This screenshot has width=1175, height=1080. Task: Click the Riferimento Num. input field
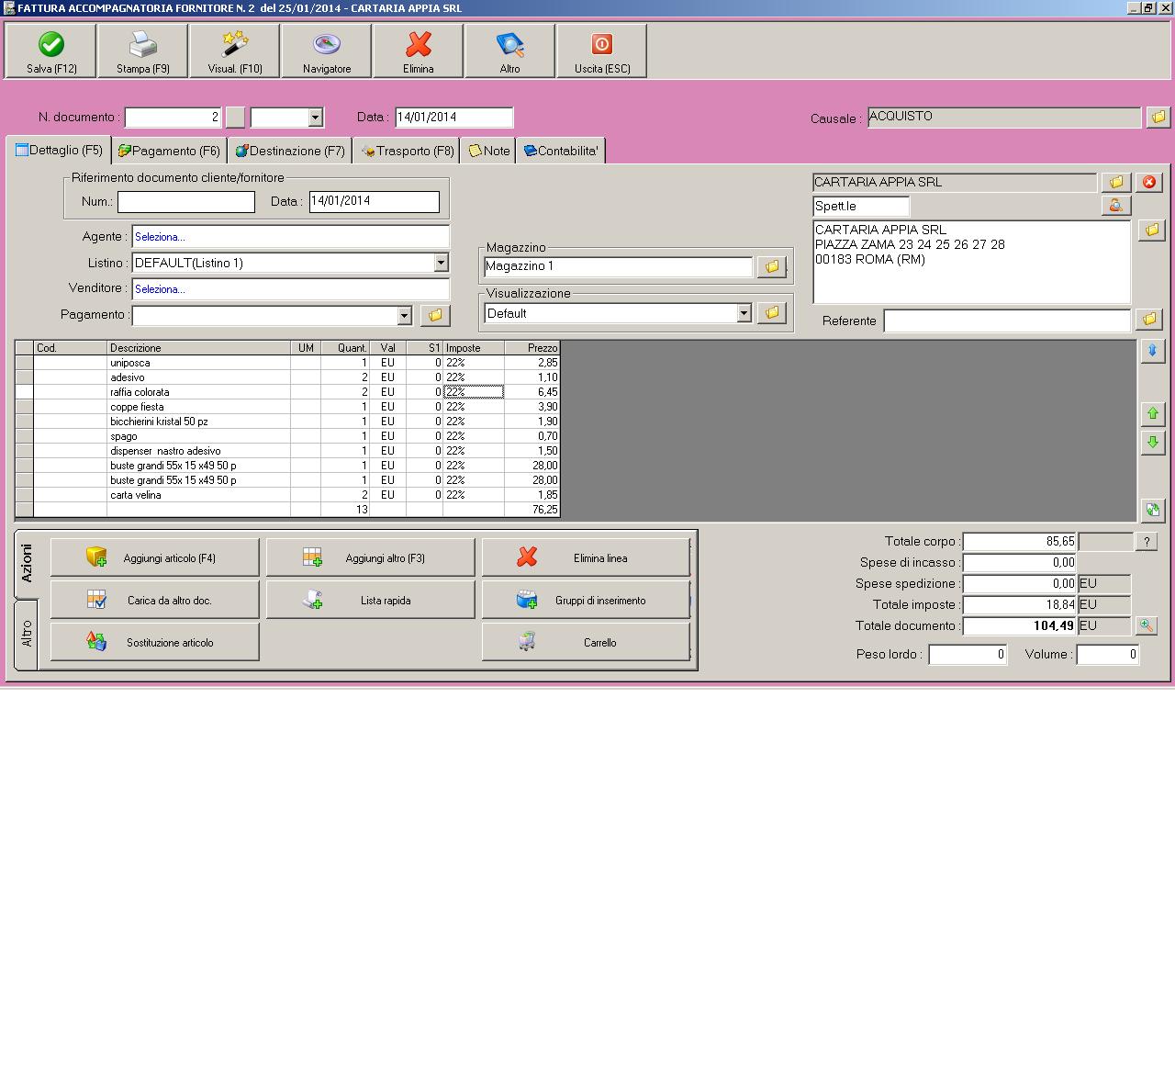pyautogui.click(x=186, y=202)
